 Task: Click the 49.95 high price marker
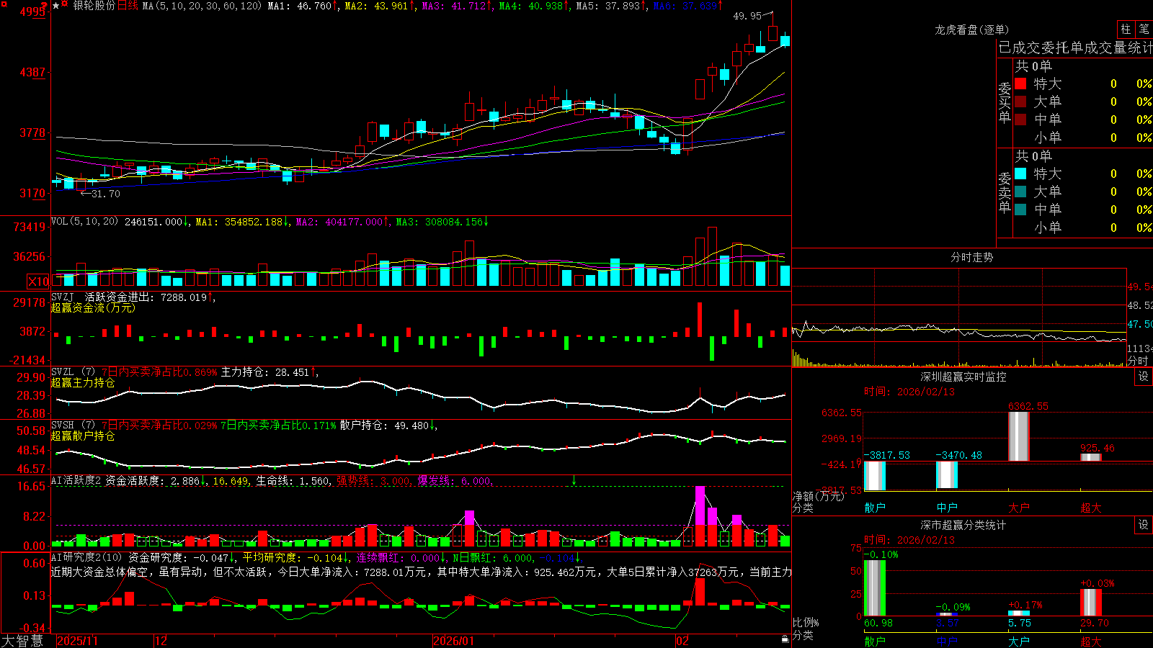(x=747, y=16)
